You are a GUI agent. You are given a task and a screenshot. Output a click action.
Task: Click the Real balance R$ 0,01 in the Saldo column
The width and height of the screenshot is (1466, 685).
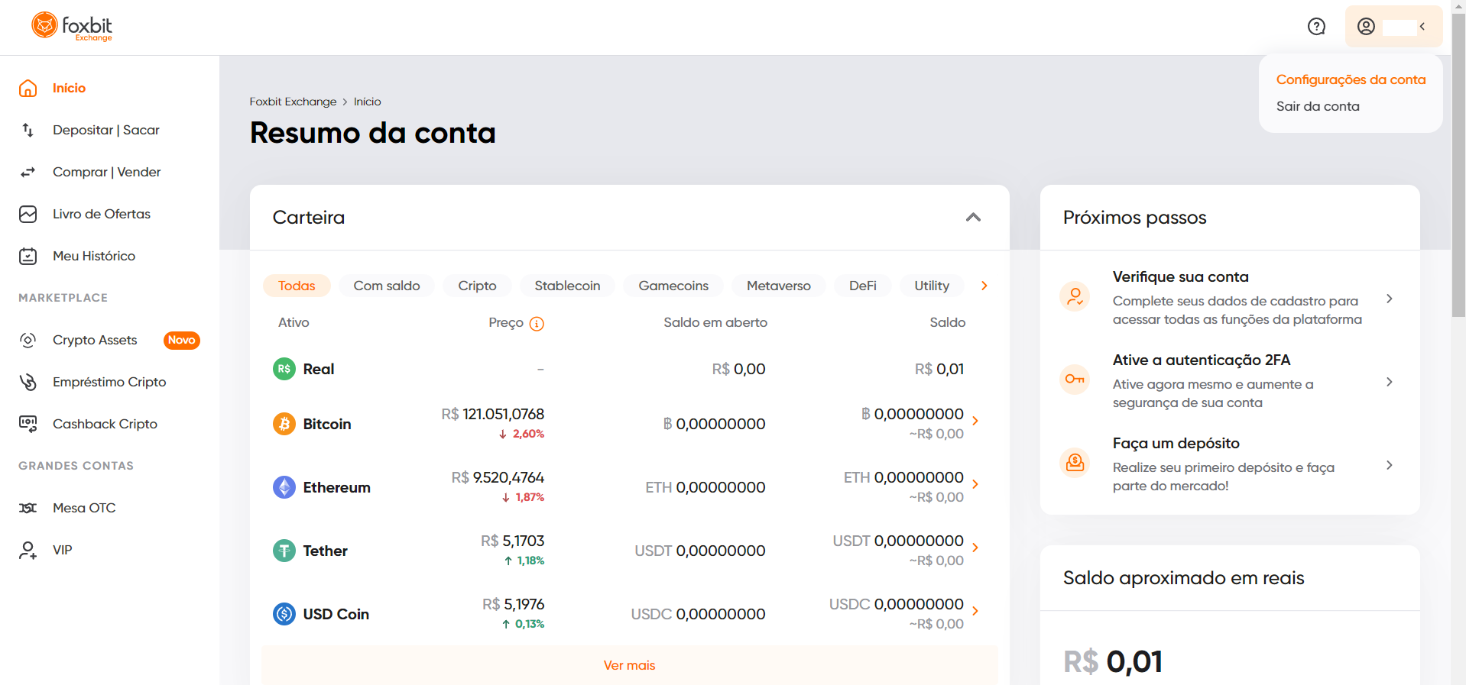[939, 369]
